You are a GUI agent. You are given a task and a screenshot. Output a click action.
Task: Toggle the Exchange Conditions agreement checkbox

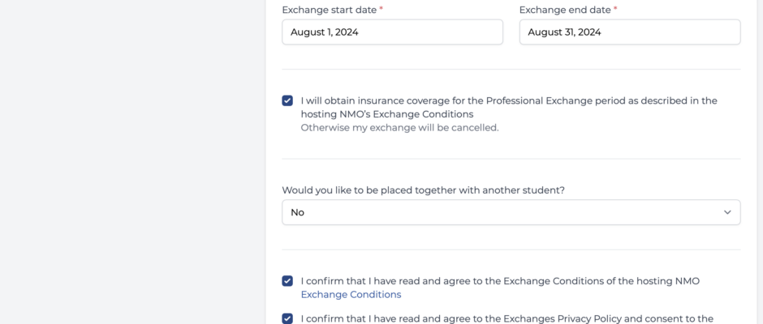[287, 281]
